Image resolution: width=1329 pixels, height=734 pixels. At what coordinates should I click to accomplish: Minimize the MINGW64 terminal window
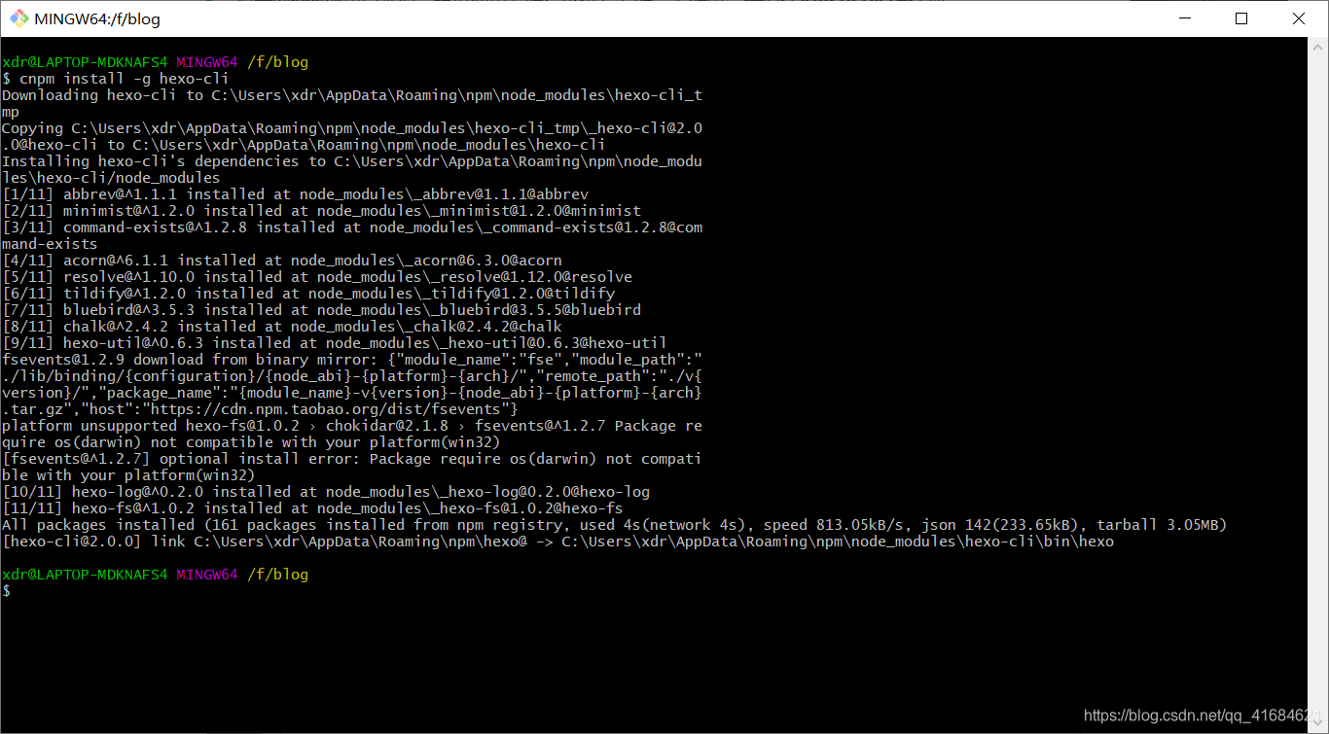pos(1184,18)
